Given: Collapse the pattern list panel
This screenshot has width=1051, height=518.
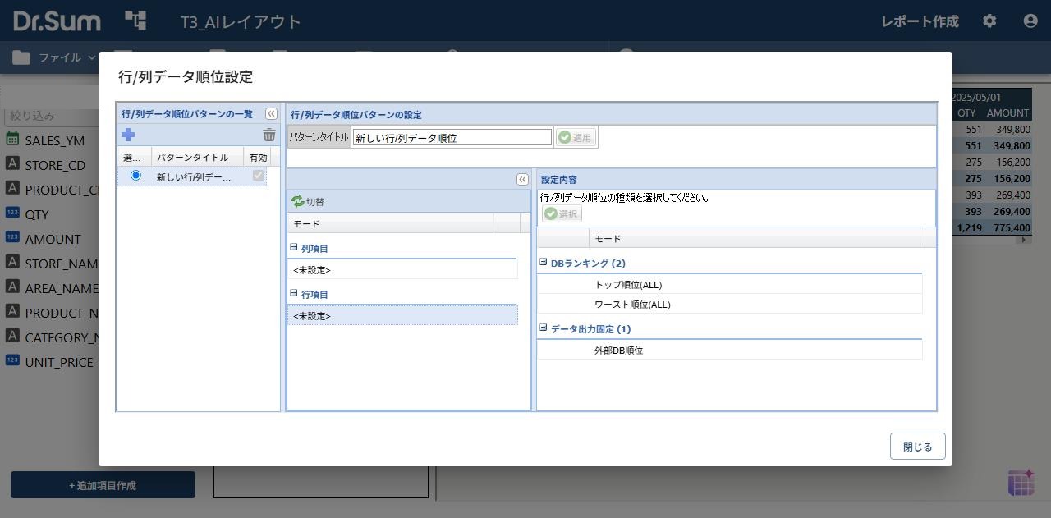Looking at the screenshot, I should [271, 114].
